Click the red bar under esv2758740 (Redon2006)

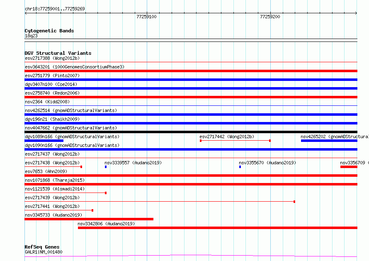pyautogui.click(x=191, y=97)
